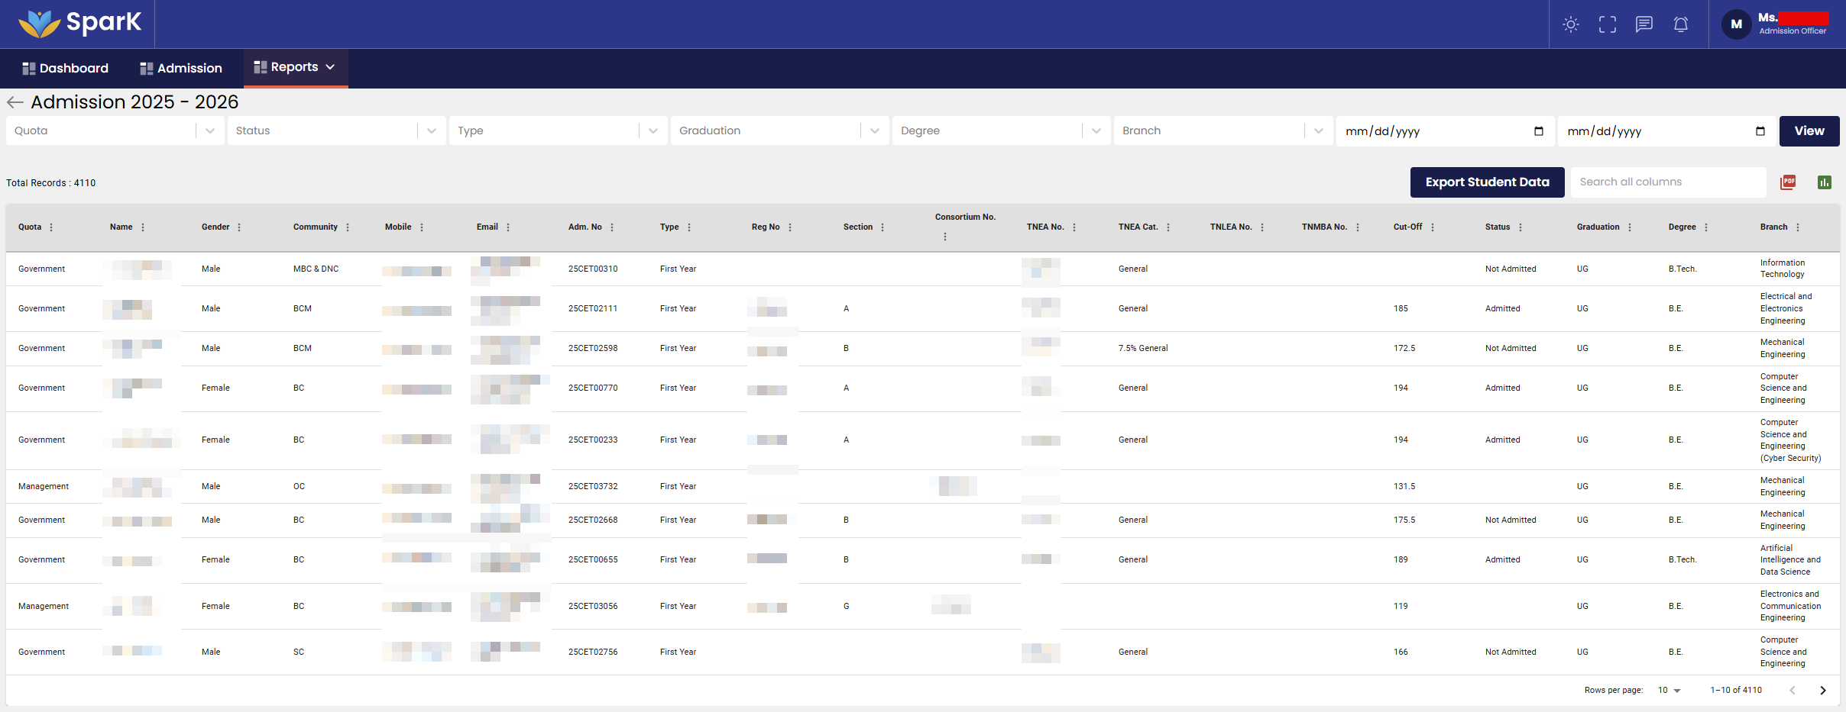This screenshot has width=1846, height=712.
Task: Go back using the left arrow icon
Action: tap(15, 102)
